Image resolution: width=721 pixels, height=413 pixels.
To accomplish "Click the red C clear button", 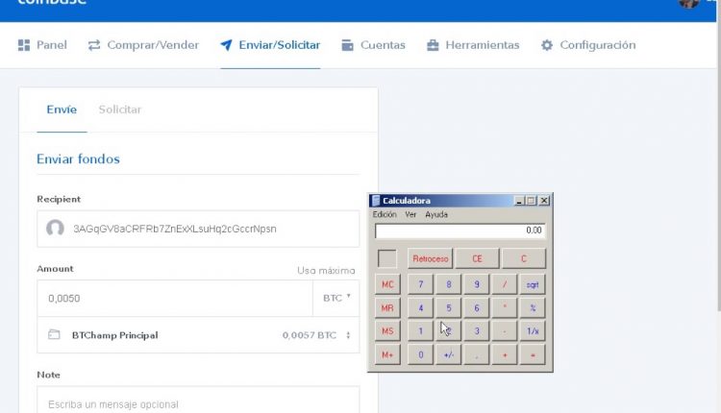I will (524, 258).
